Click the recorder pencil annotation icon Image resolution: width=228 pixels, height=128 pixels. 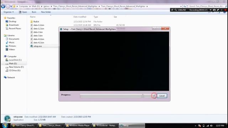[218, 10]
